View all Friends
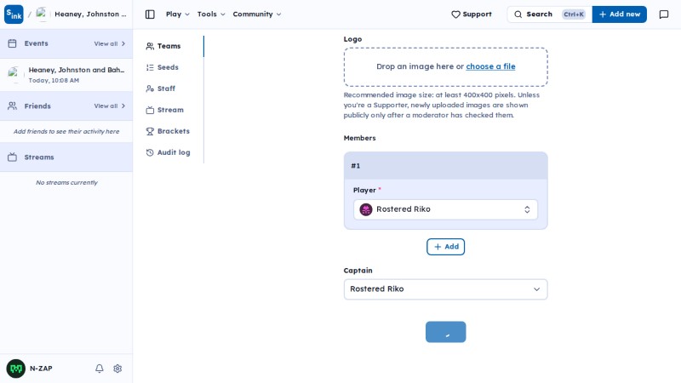Screen dimensions: 681x383 click(x=110, y=106)
